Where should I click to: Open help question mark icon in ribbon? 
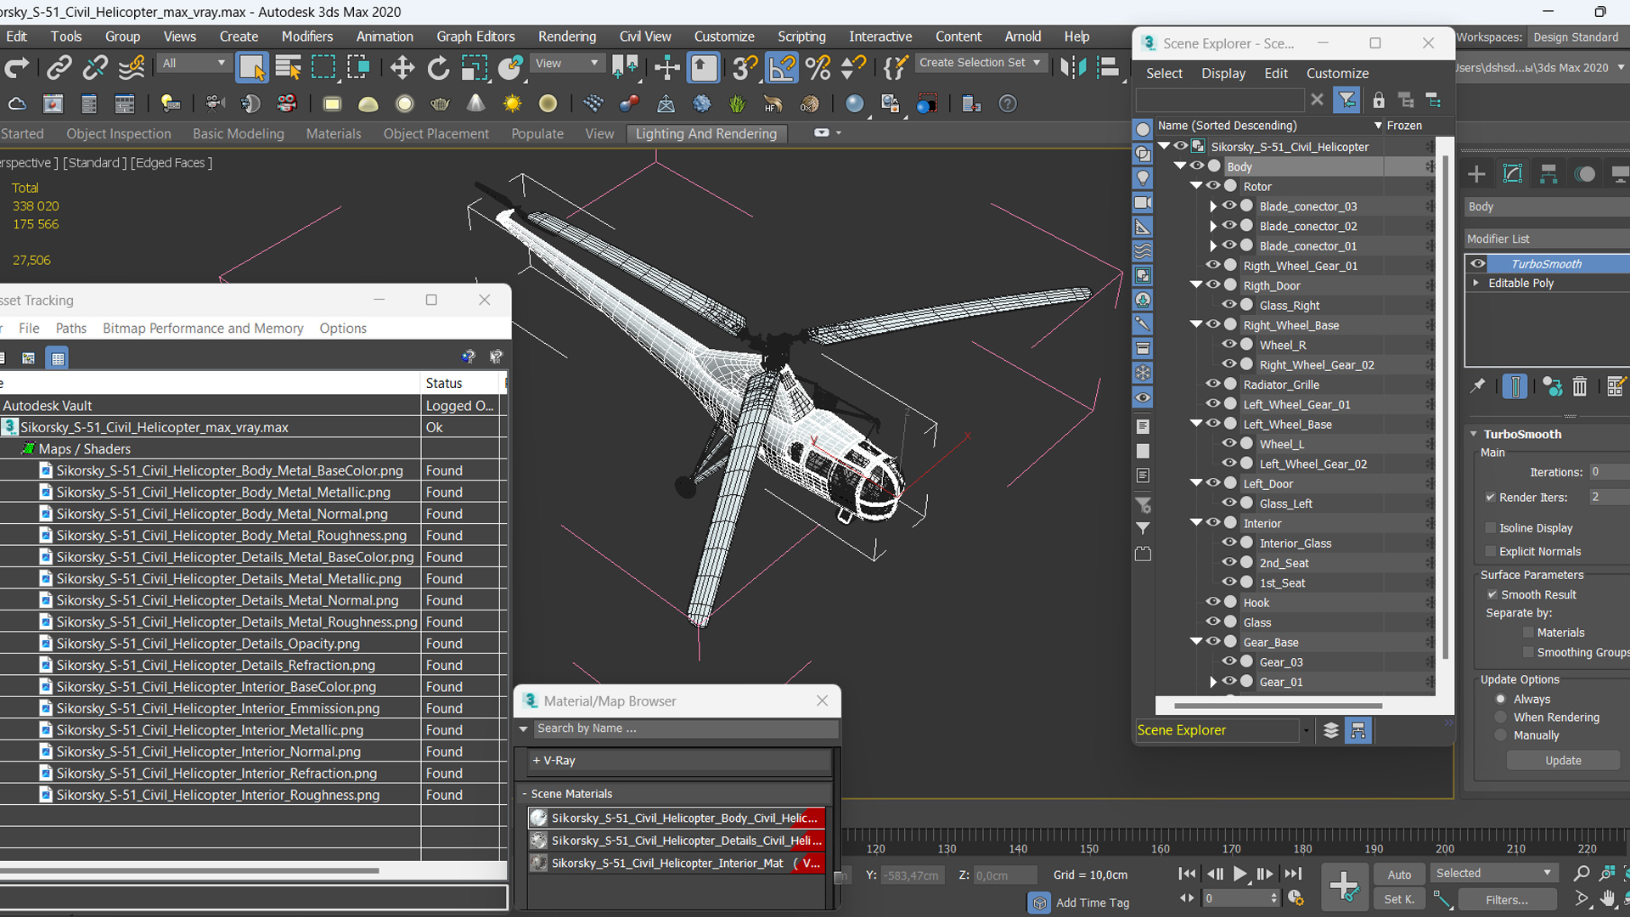[x=1007, y=104]
